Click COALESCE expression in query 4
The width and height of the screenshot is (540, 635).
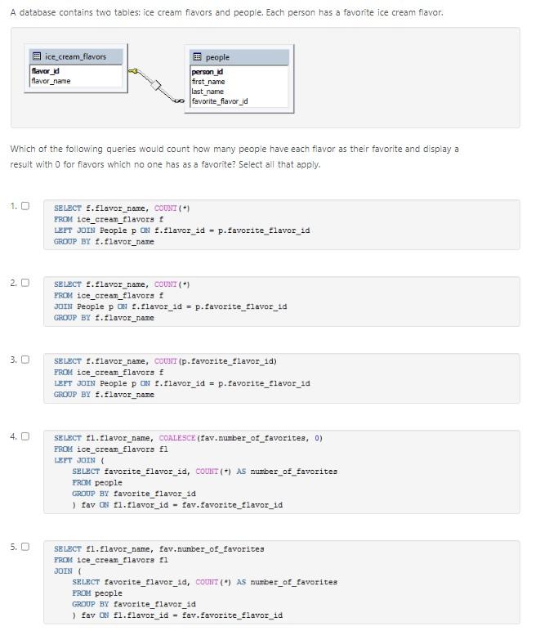[x=241, y=438]
